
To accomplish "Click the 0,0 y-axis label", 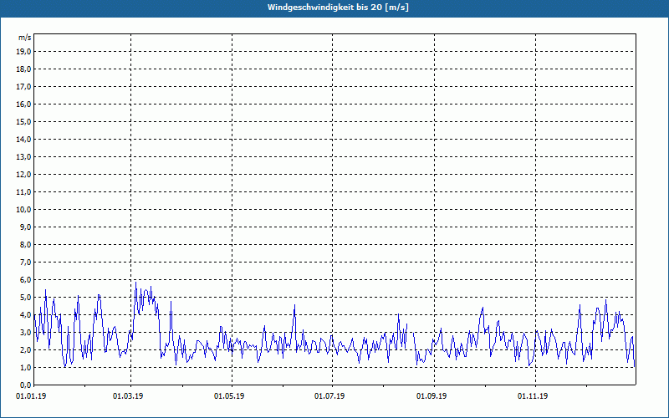I will click(x=25, y=385).
